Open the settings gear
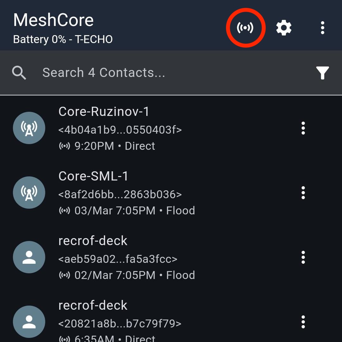342x342 pixels. pyautogui.click(x=284, y=28)
